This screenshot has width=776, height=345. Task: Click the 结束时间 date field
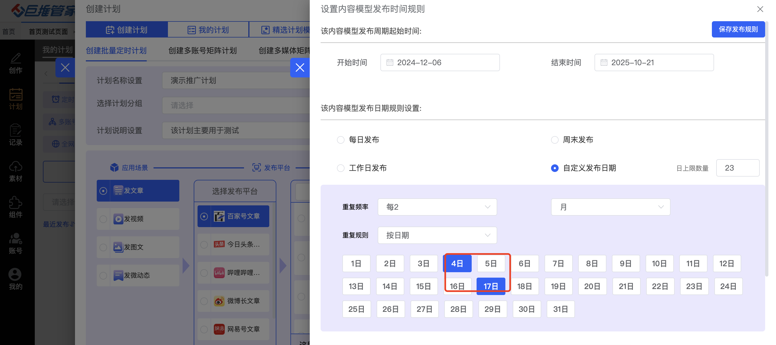click(x=654, y=63)
